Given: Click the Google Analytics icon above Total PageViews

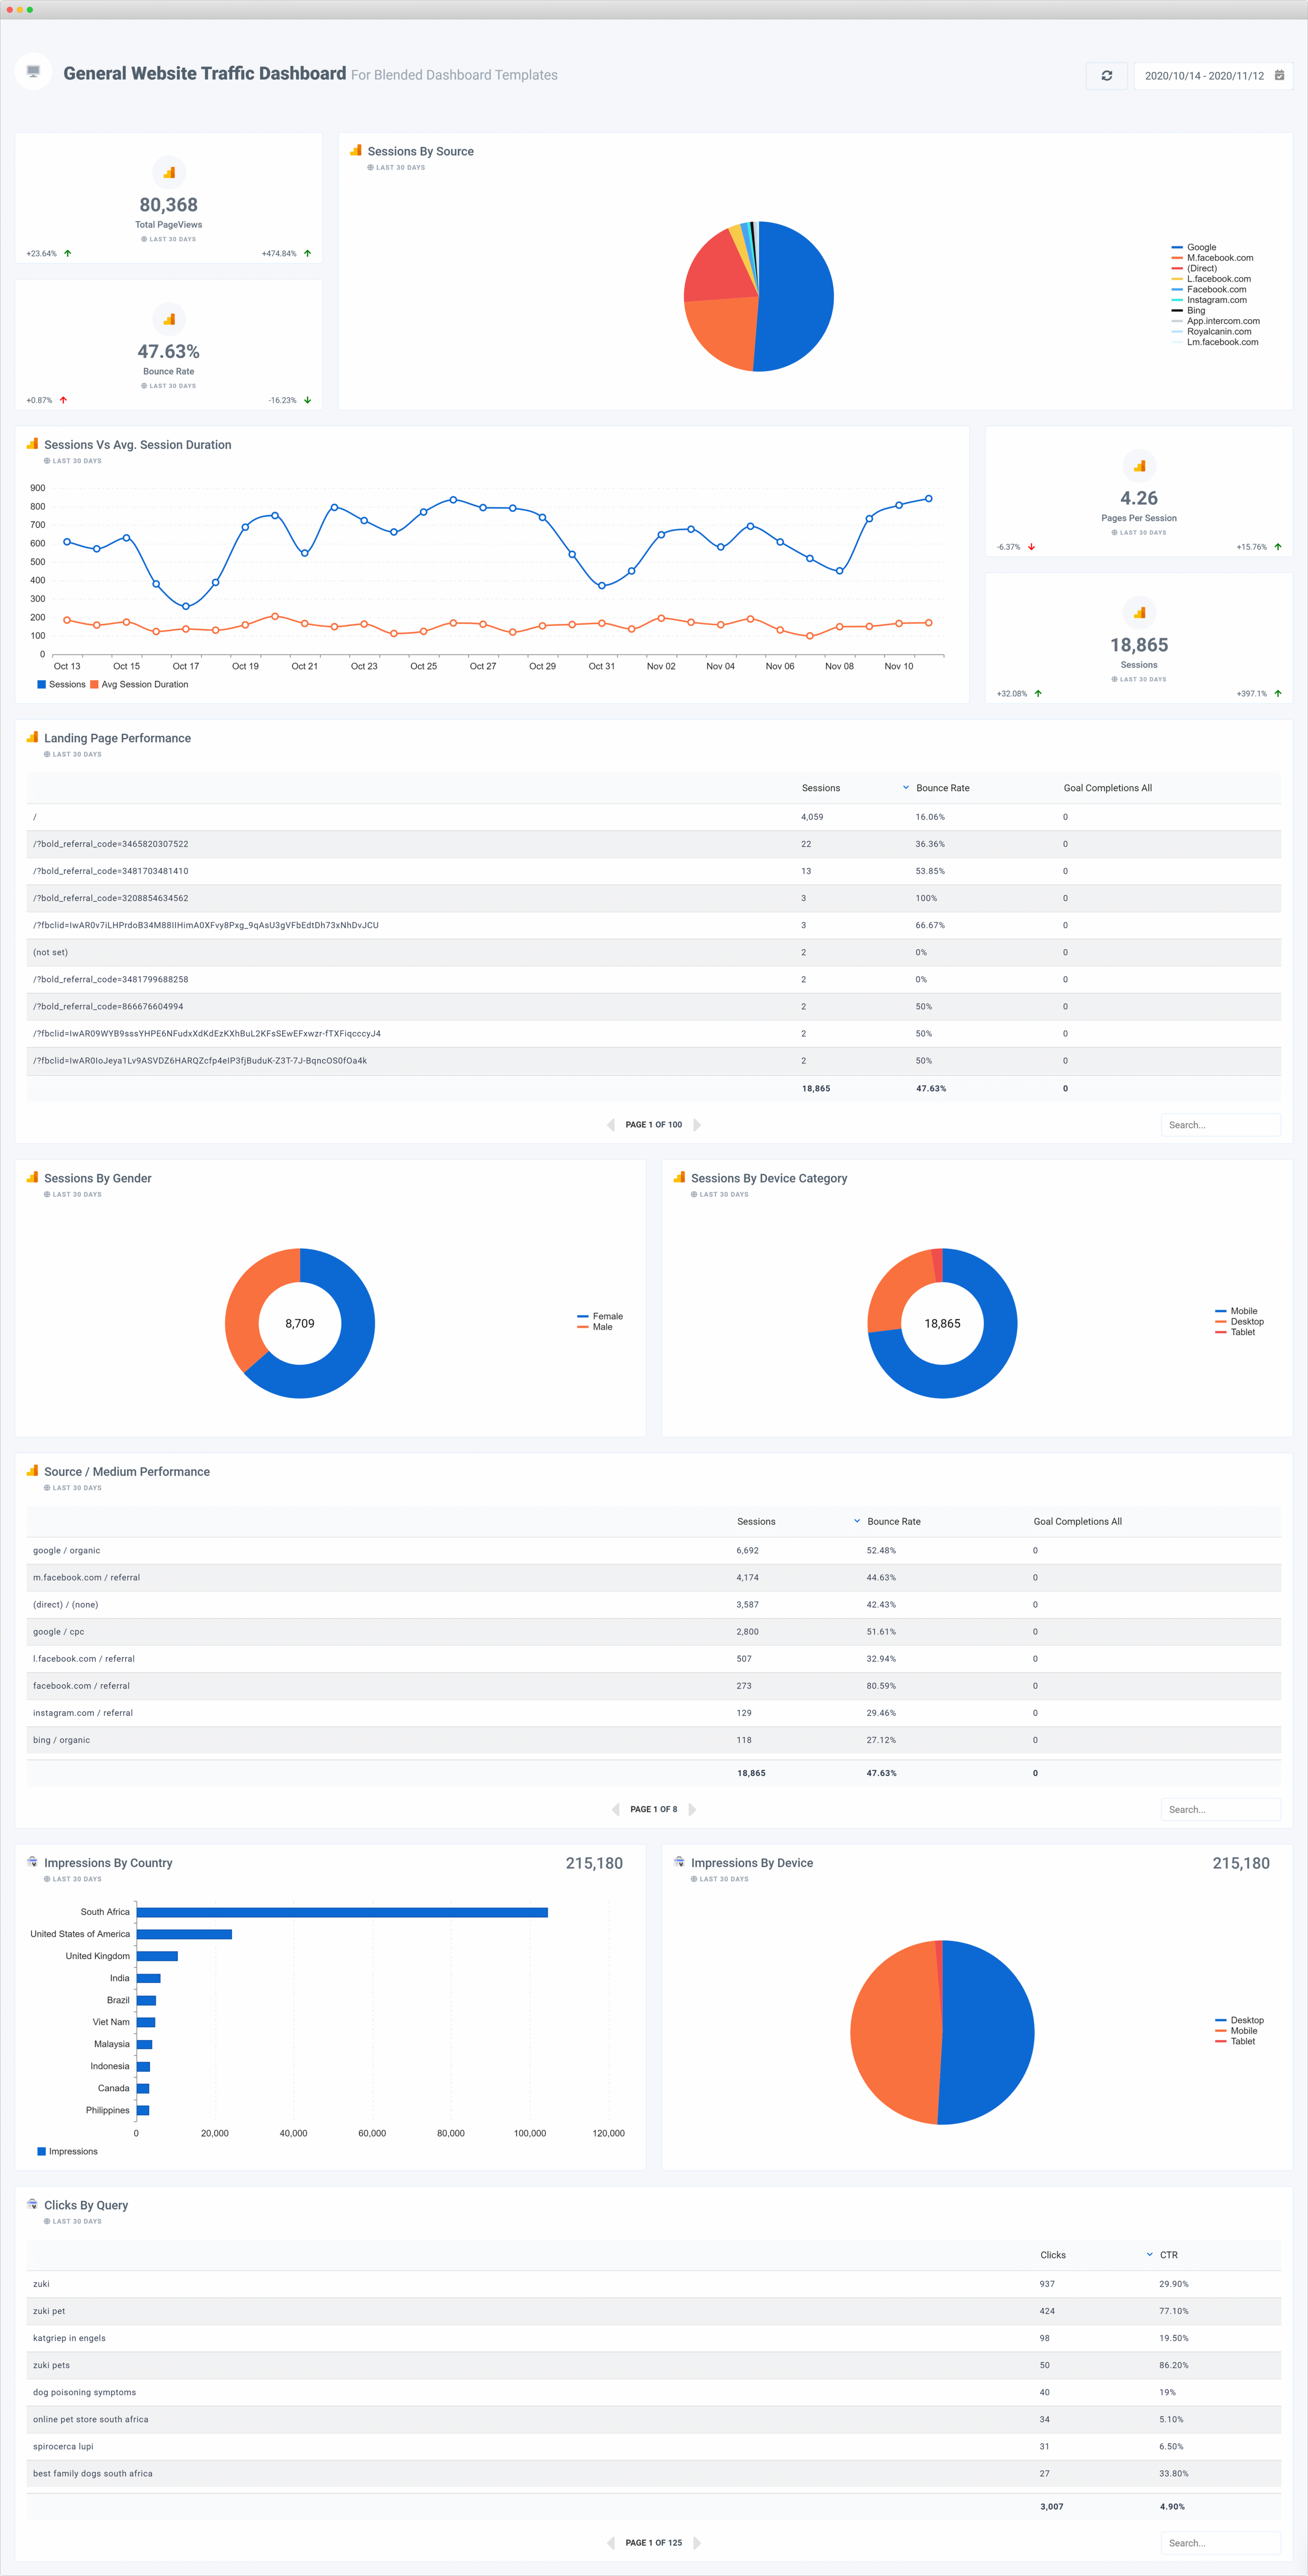Looking at the screenshot, I should tap(169, 172).
